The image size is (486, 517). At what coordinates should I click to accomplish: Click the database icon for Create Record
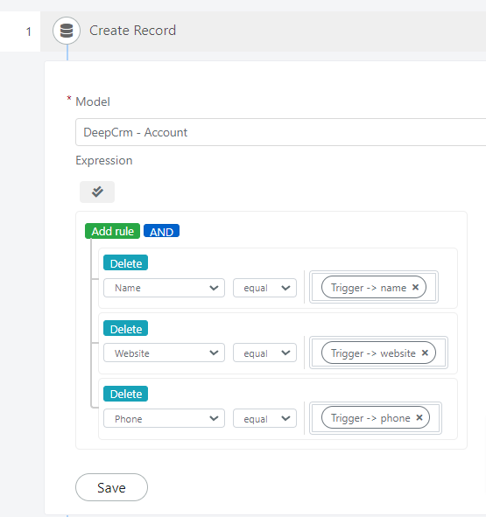67,31
